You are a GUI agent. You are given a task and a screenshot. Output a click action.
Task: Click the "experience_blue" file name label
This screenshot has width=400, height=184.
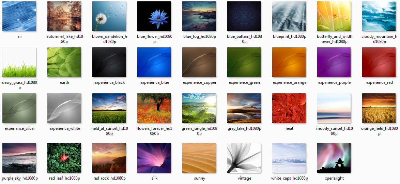point(155,82)
